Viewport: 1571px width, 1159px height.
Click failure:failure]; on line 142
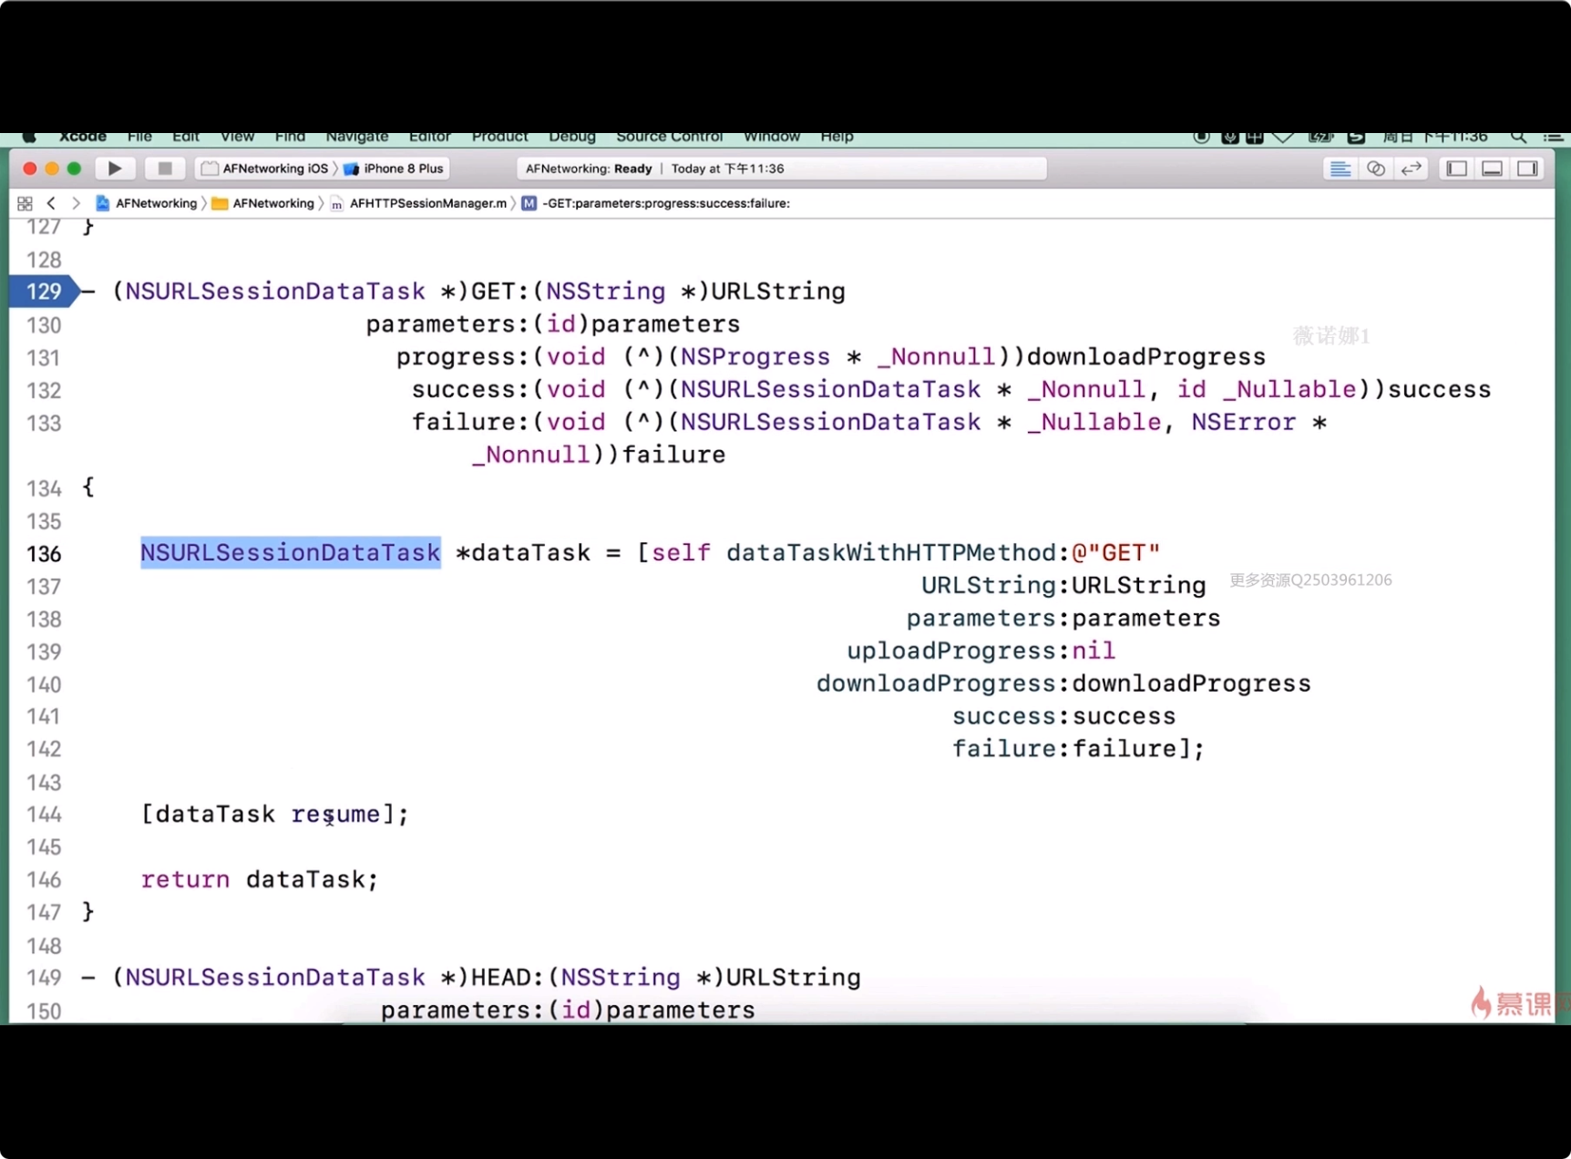click(x=1078, y=749)
